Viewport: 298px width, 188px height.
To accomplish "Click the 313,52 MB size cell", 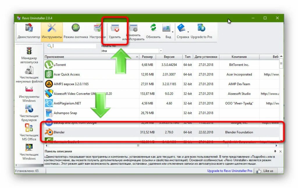I will click(147, 132).
